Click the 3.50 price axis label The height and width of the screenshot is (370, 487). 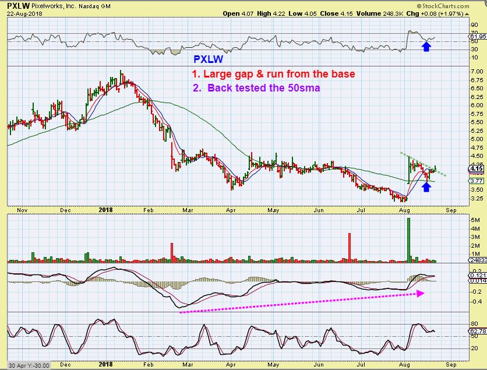pos(477,189)
